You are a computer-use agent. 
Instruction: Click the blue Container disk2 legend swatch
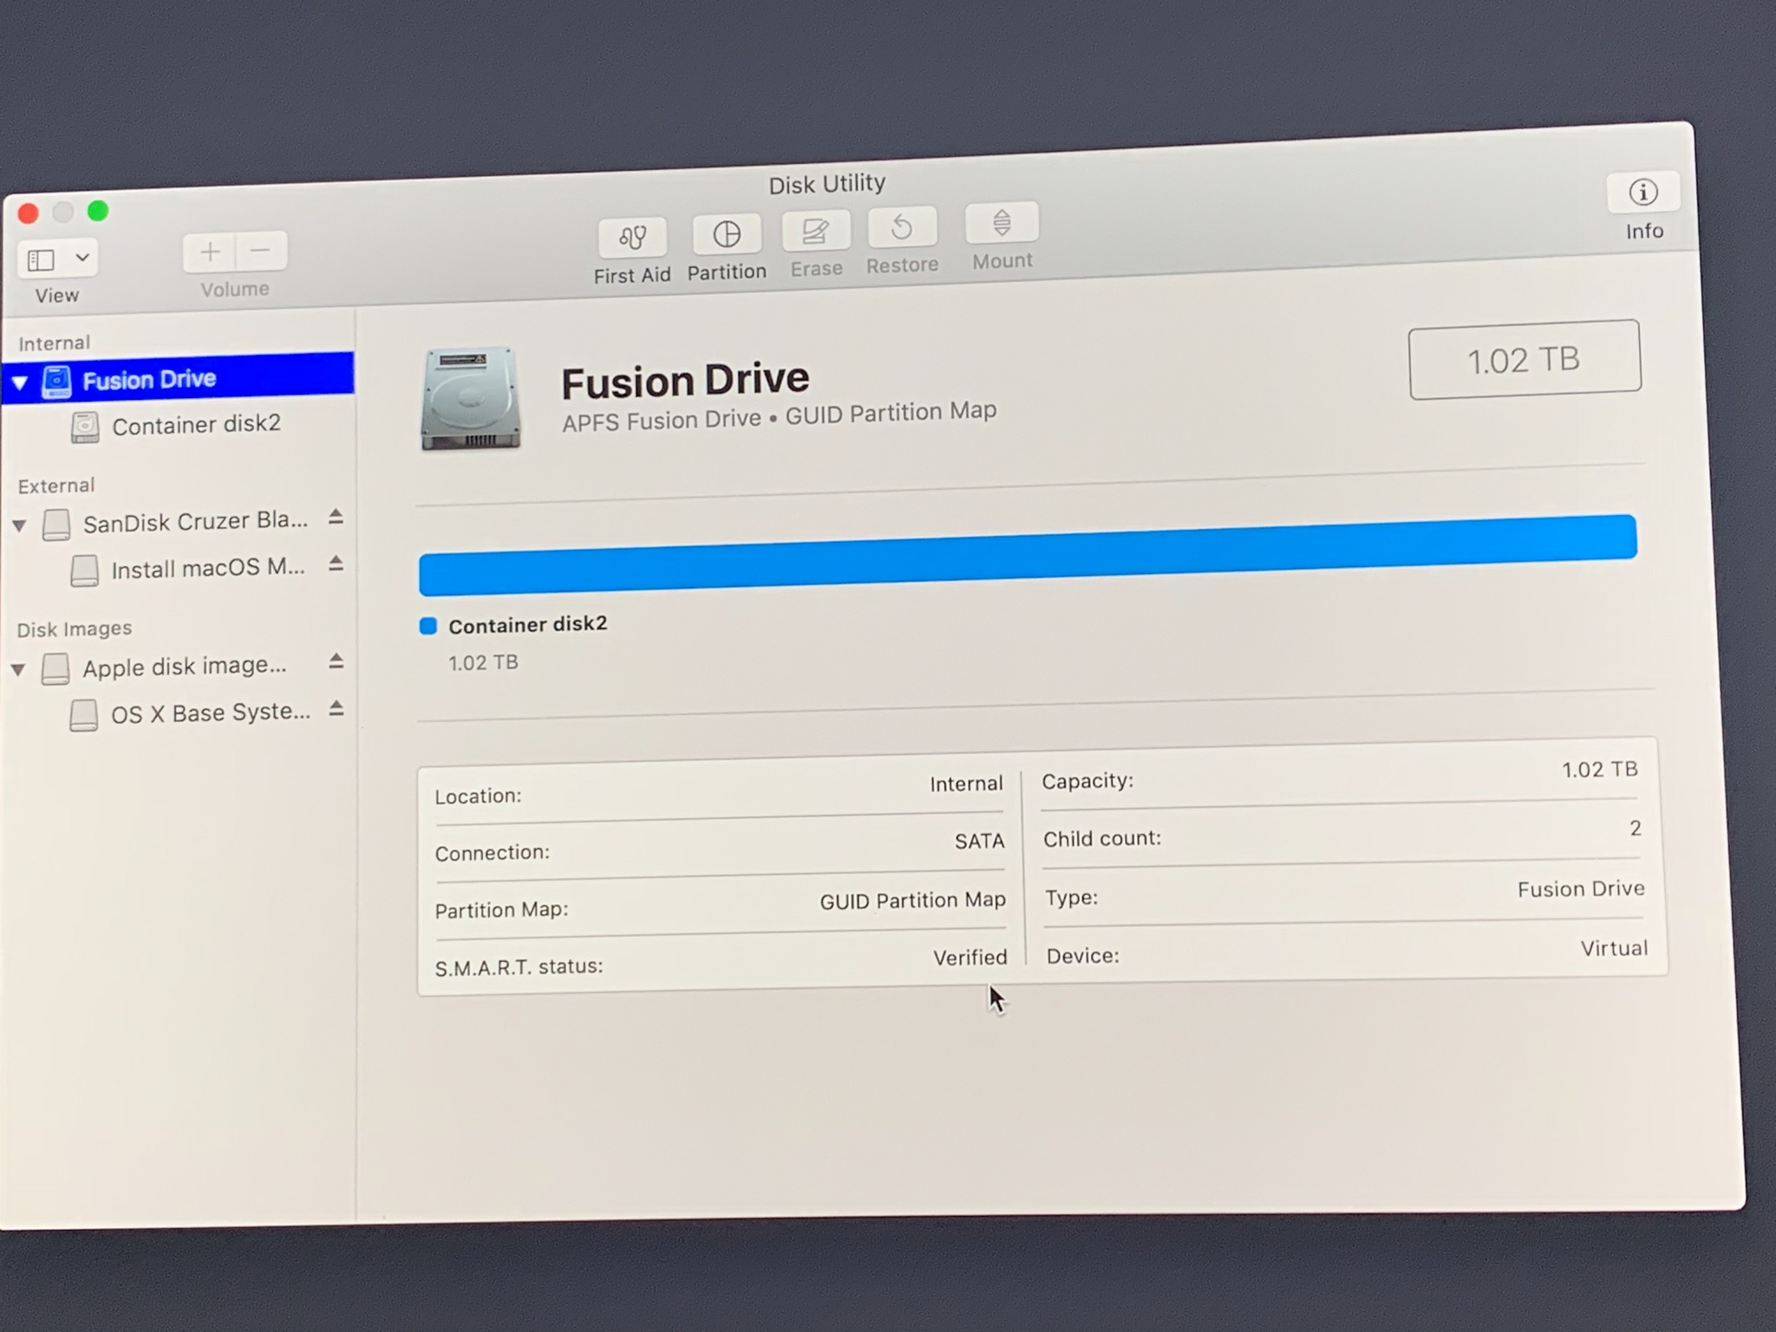[428, 626]
